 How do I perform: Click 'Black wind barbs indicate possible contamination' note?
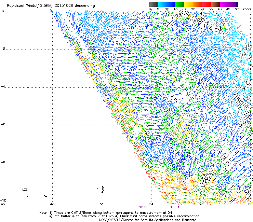click(x=158, y=216)
